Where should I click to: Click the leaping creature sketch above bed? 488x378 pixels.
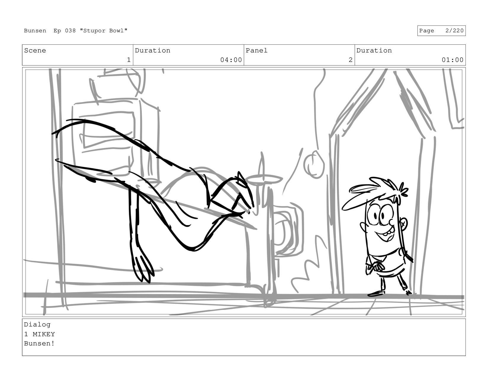pyautogui.click(x=152, y=201)
